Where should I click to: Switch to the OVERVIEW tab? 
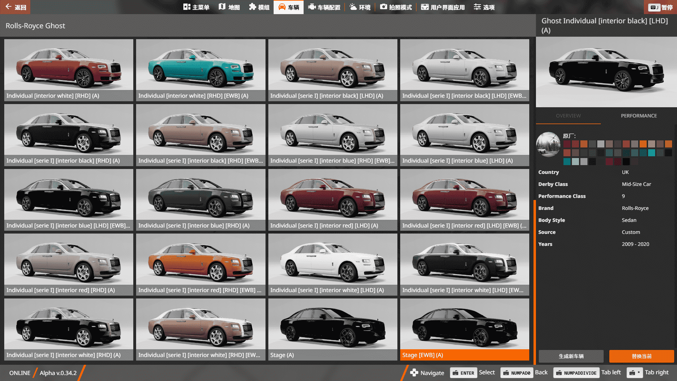click(568, 116)
